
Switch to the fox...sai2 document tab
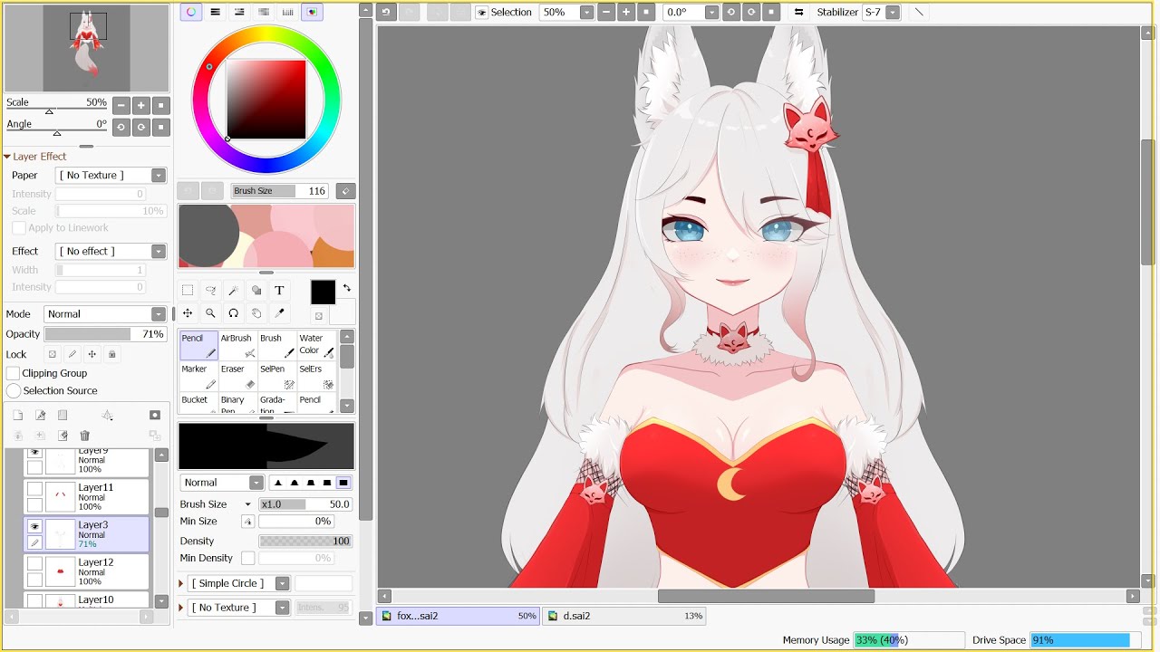click(458, 616)
